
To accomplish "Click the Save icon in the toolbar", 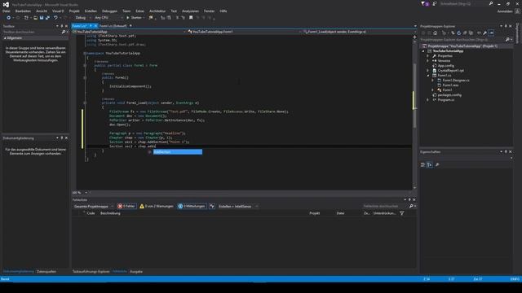I will (42, 18).
